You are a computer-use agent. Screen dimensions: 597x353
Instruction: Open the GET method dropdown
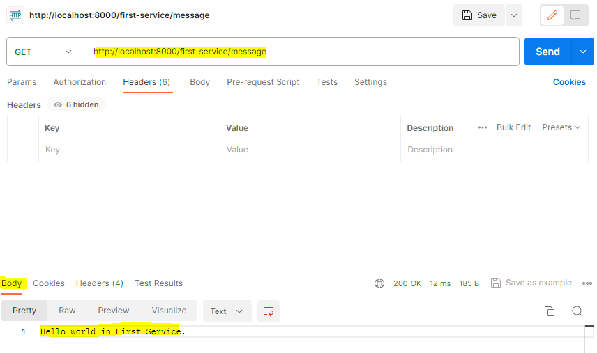tap(43, 52)
